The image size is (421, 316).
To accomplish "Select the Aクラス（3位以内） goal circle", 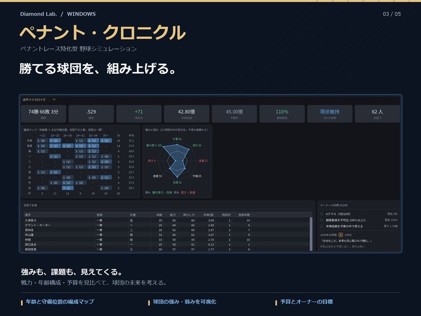I will [322, 214].
